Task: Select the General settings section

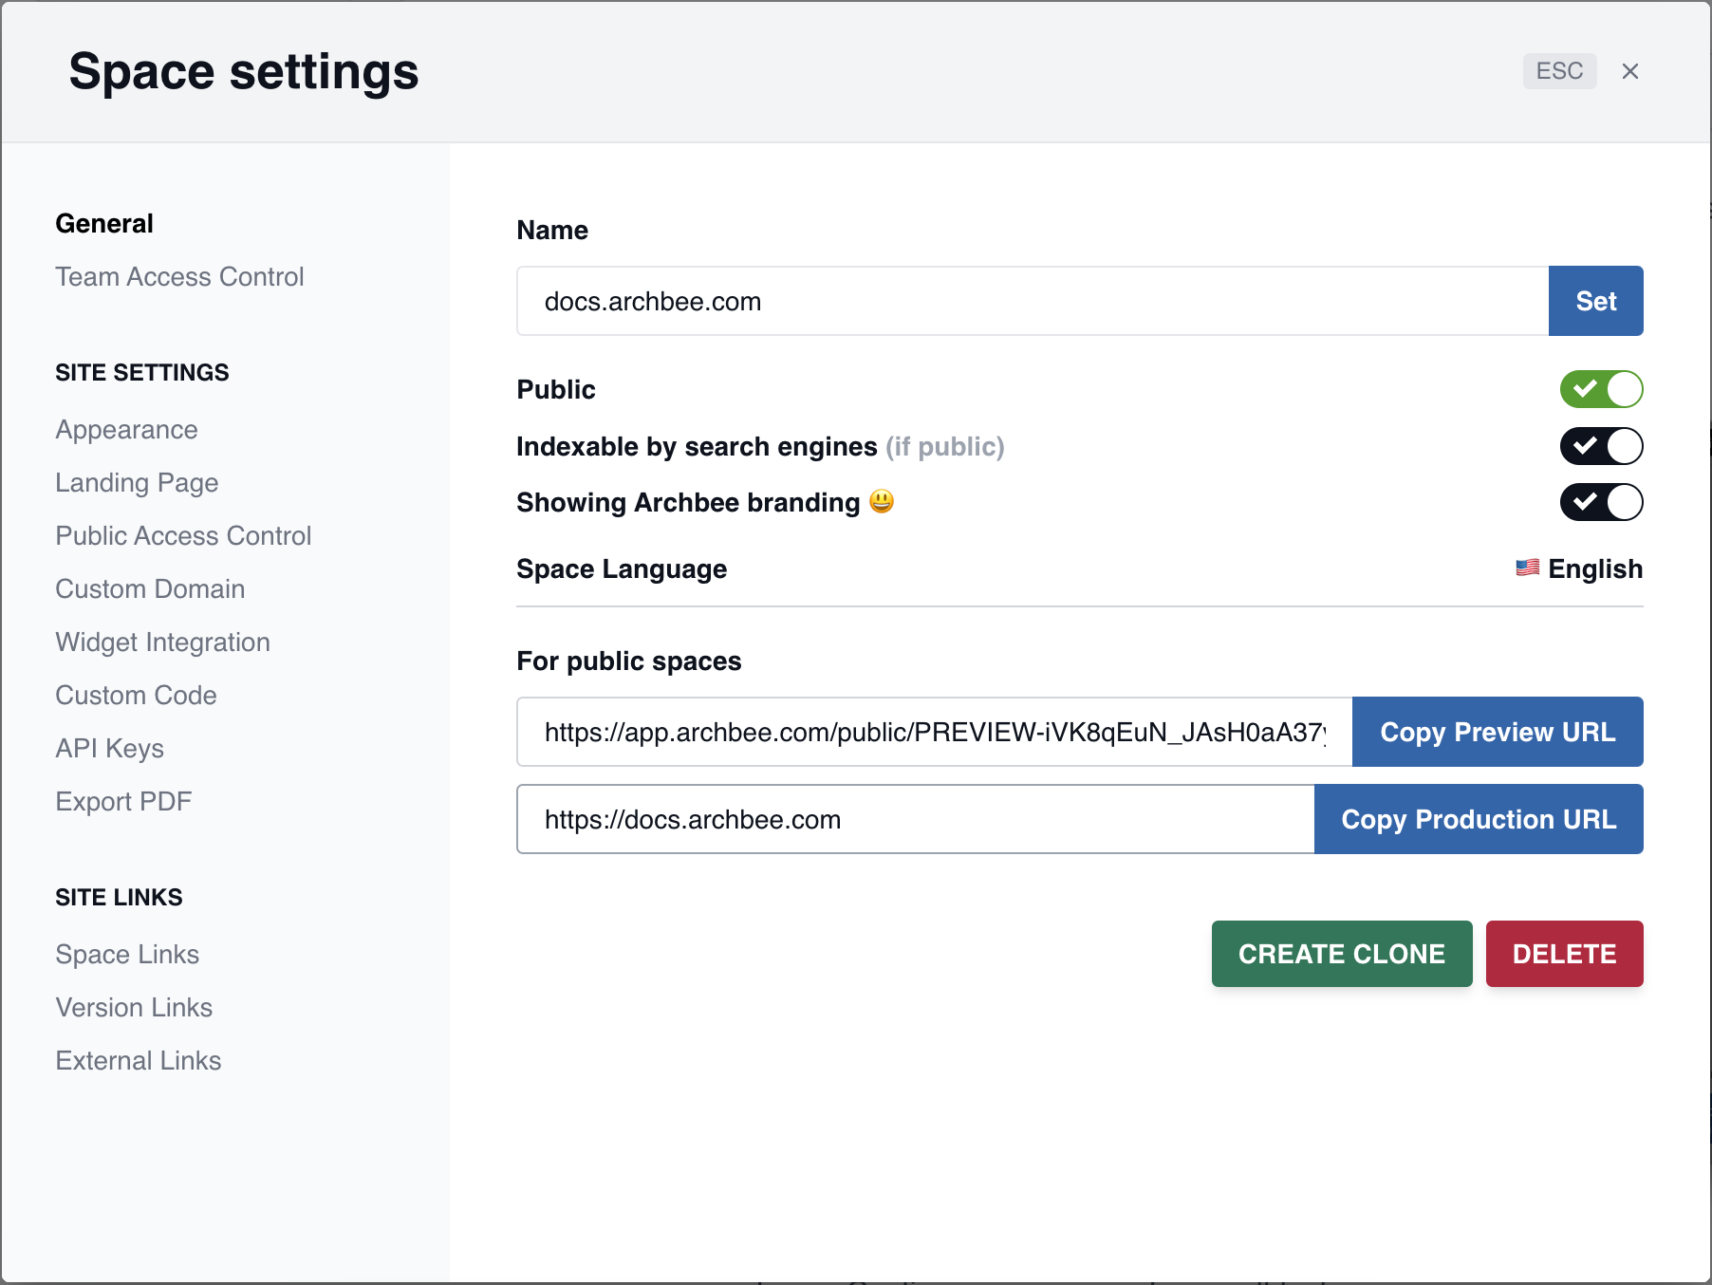Action: coord(104,223)
